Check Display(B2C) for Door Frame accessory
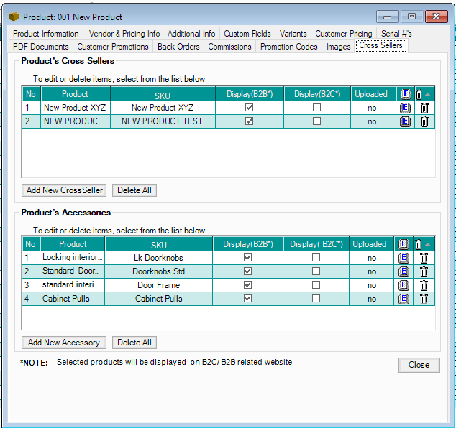This screenshot has width=456, height=428. [316, 285]
